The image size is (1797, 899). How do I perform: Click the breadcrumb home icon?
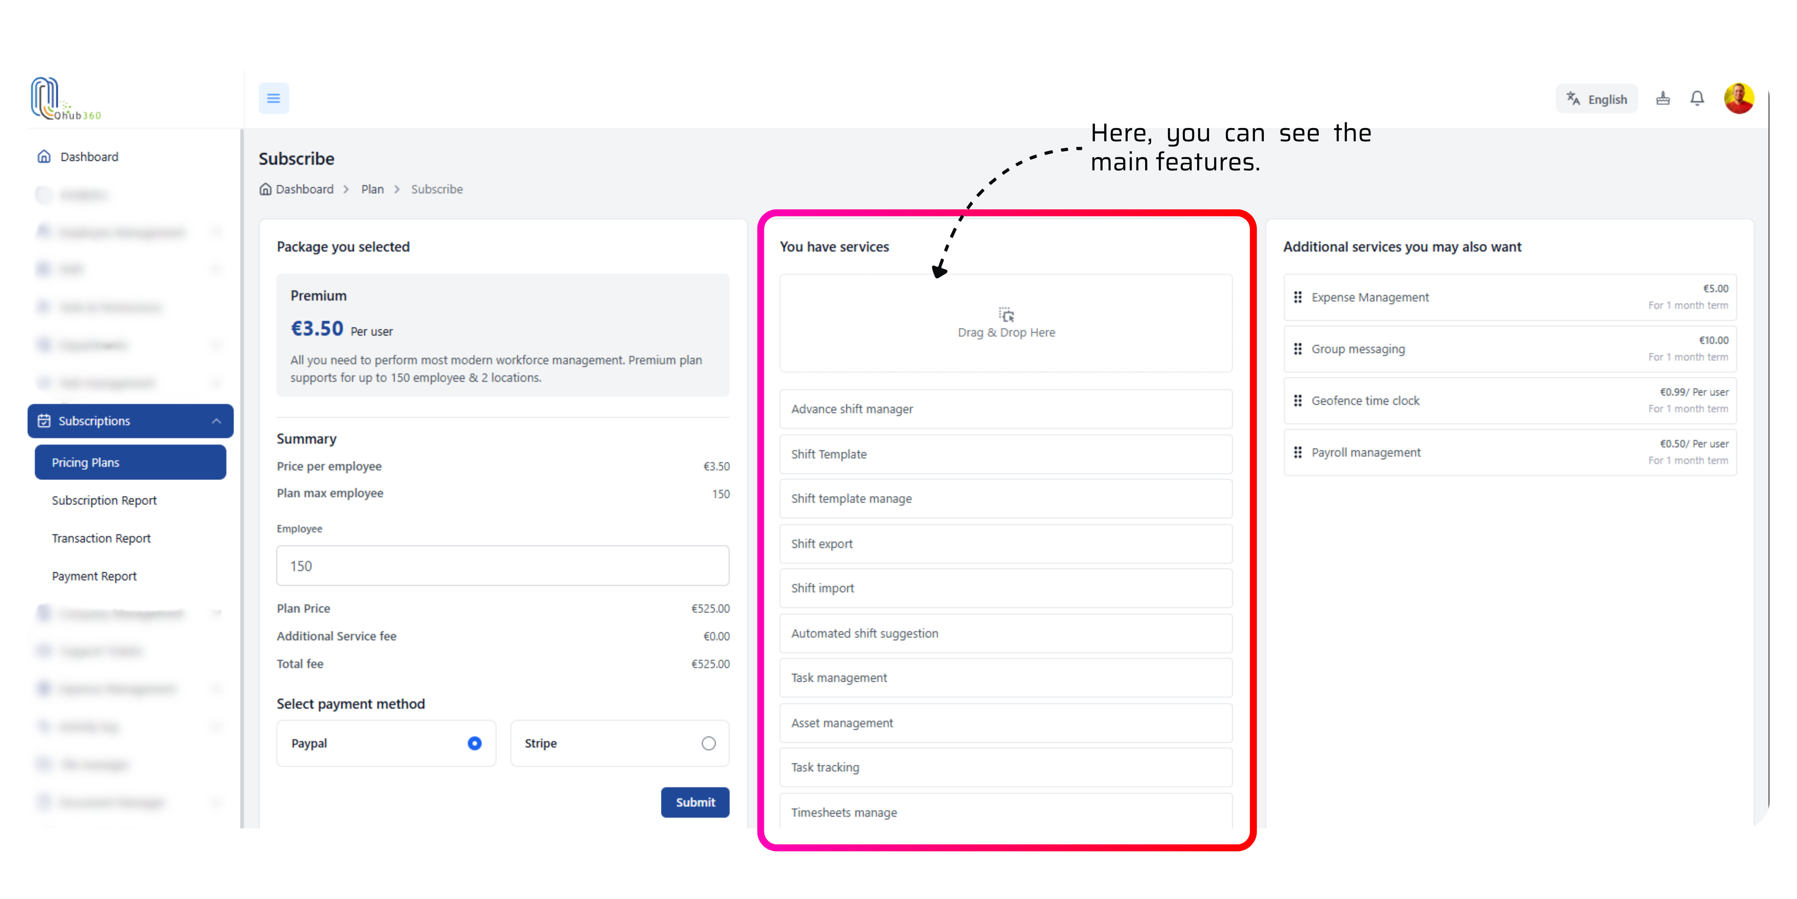(x=265, y=189)
